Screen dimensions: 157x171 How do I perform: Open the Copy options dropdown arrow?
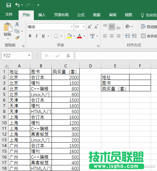pyautogui.click(x=22, y=31)
